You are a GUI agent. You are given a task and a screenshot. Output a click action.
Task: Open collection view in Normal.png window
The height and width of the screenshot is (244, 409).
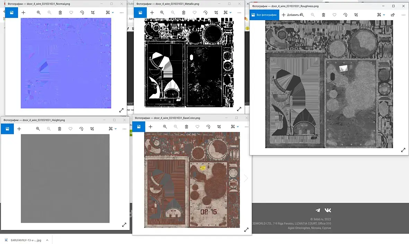[11, 12]
